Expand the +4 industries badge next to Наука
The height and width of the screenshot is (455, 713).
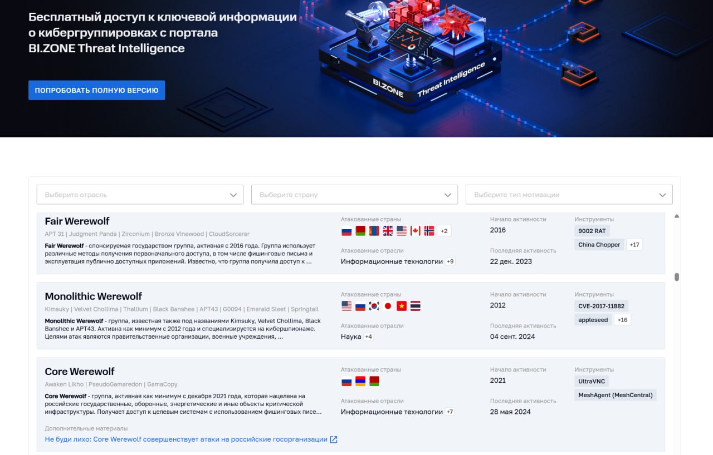[368, 337]
